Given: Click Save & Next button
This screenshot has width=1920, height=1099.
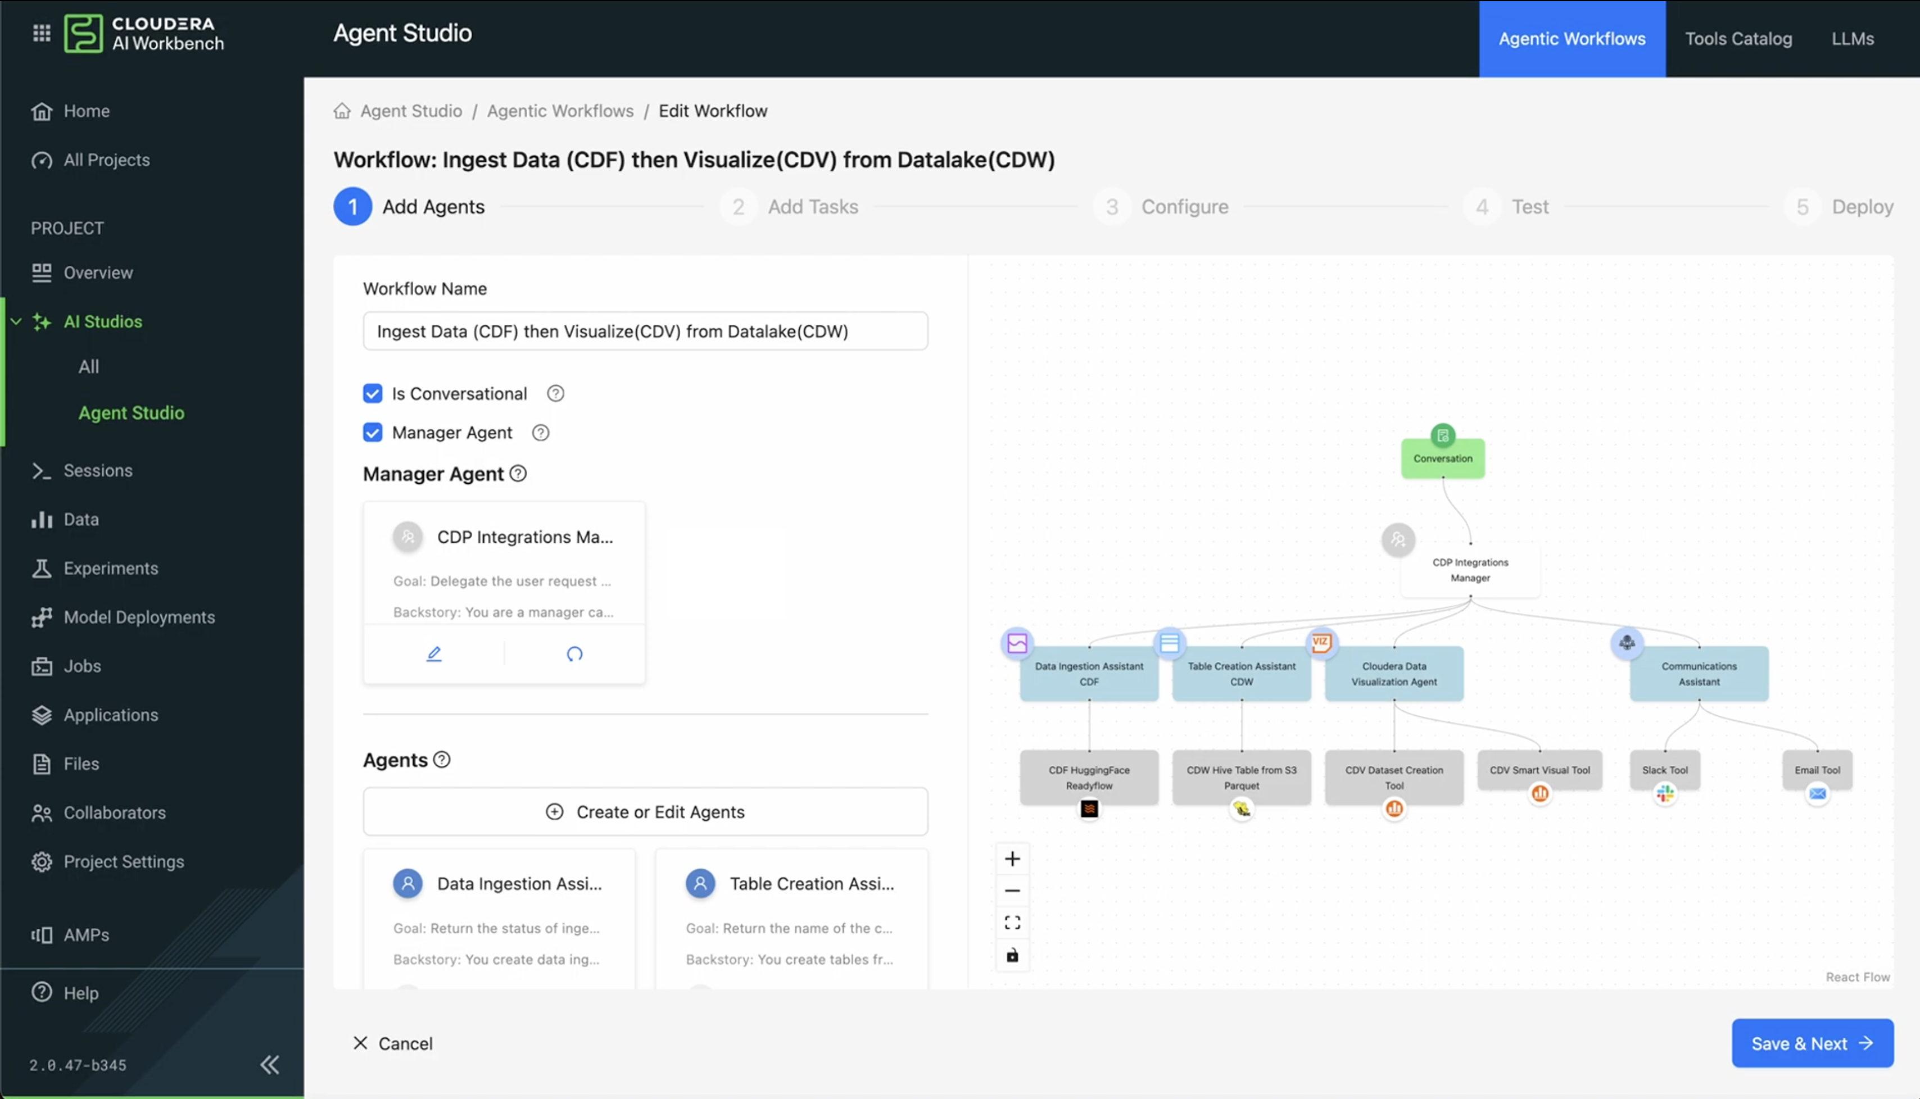Looking at the screenshot, I should pos(1812,1043).
